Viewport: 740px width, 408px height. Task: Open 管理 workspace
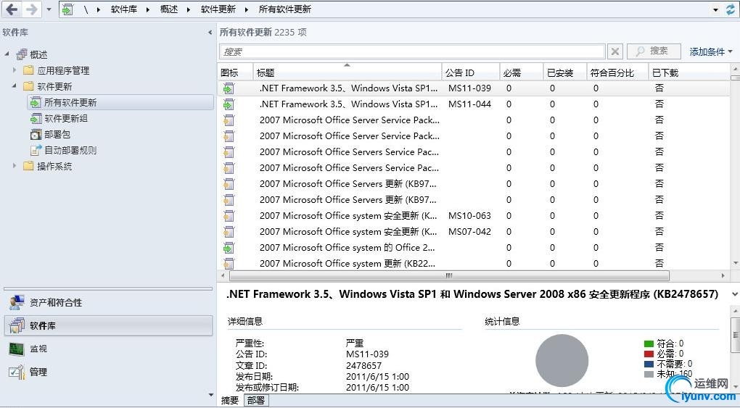108,372
